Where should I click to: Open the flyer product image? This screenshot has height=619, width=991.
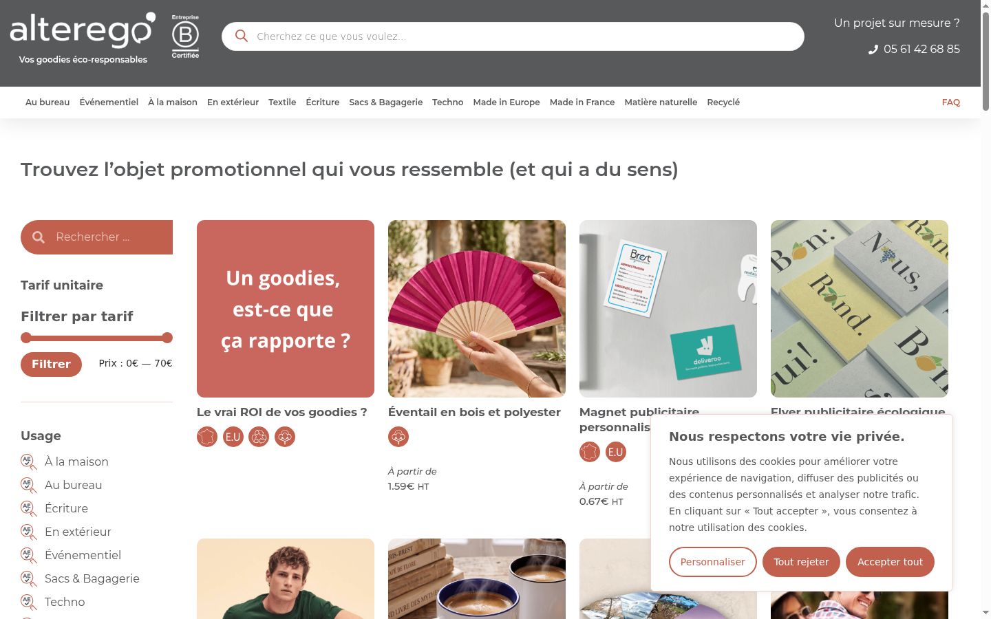click(860, 309)
